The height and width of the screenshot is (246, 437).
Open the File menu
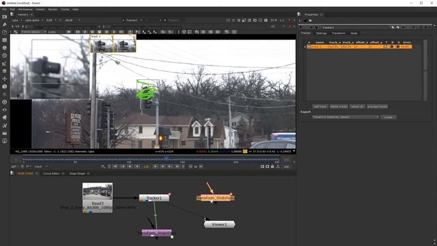(x=5, y=10)
